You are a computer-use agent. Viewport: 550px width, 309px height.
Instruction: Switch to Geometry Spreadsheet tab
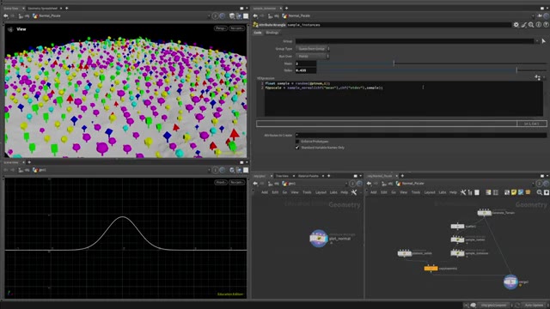(42, 8)
